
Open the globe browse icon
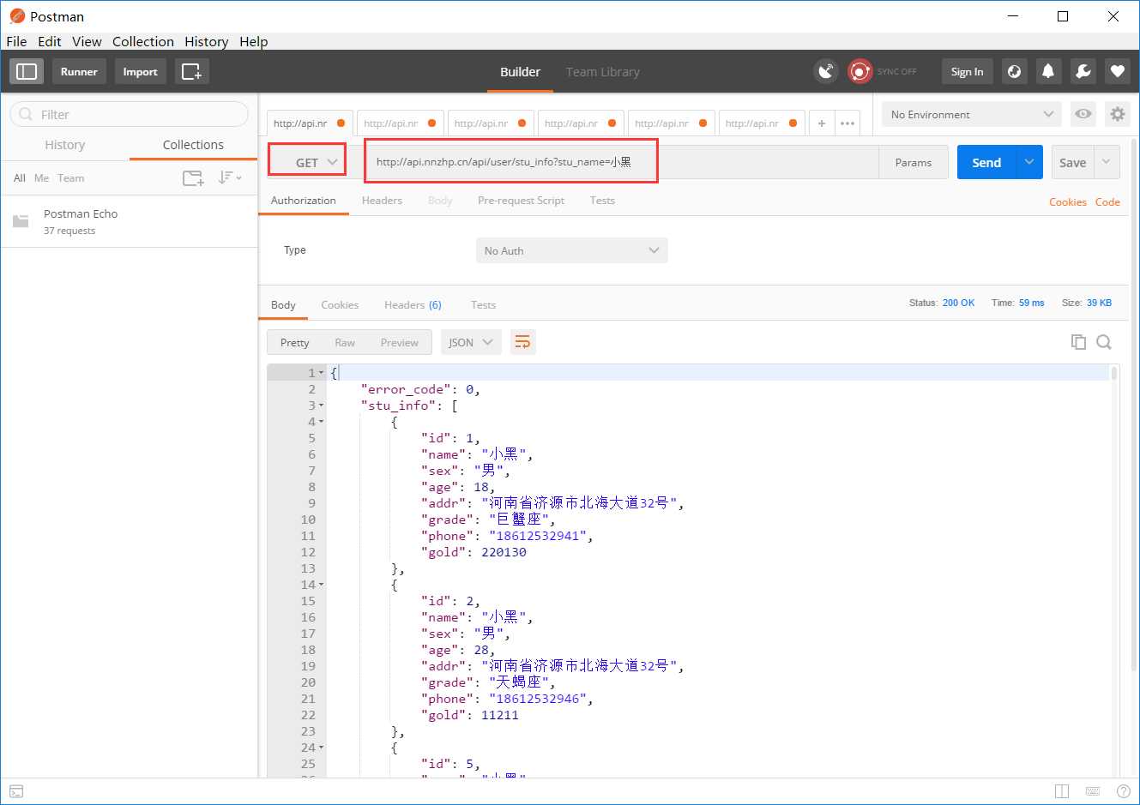tap(1014, 71)
